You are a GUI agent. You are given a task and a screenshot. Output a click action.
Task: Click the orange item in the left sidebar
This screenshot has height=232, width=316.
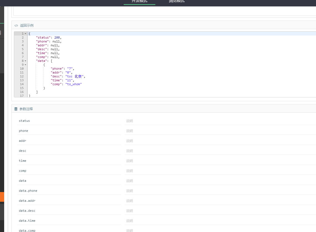coord(2,197)
